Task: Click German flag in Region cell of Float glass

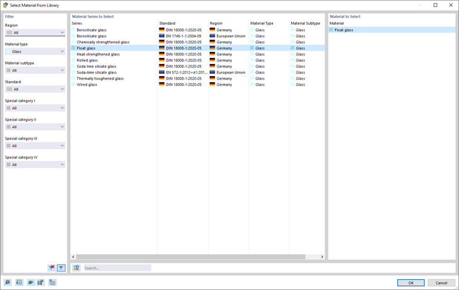Action: click(x=213, y=48)
